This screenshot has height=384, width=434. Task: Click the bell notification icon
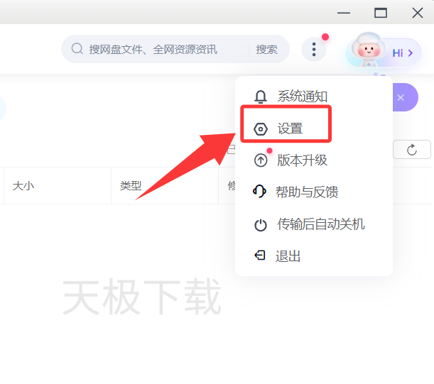click(261, 97)
